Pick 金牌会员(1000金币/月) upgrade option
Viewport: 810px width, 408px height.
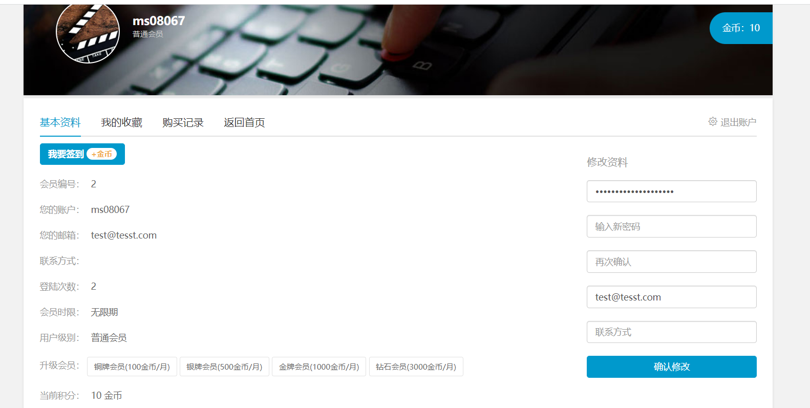(x=318, y=367)
